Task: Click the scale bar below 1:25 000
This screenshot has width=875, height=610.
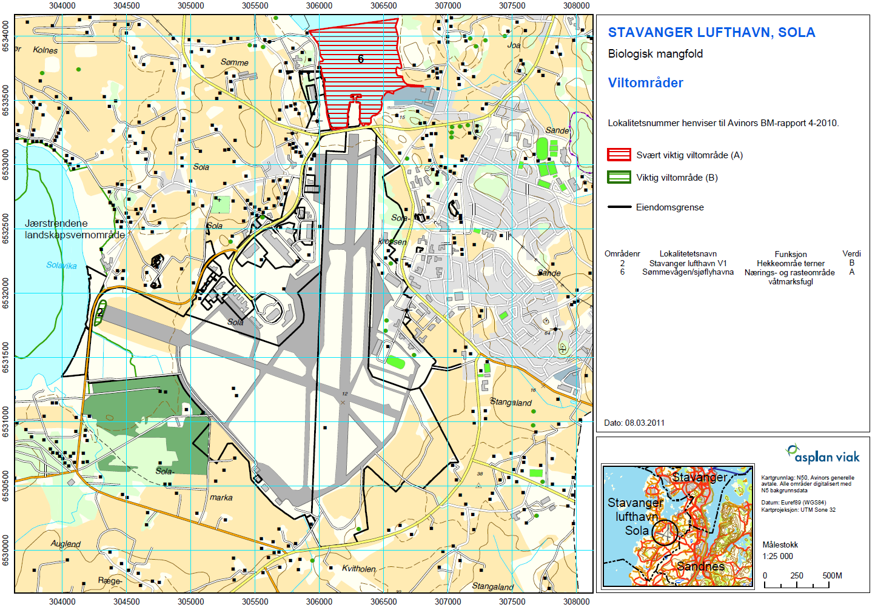Action: pyautogui.click(x=797, y=585)
